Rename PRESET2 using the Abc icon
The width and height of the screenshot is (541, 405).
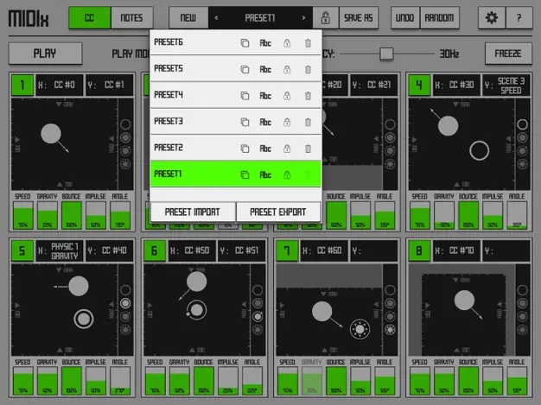coord(265,149)
